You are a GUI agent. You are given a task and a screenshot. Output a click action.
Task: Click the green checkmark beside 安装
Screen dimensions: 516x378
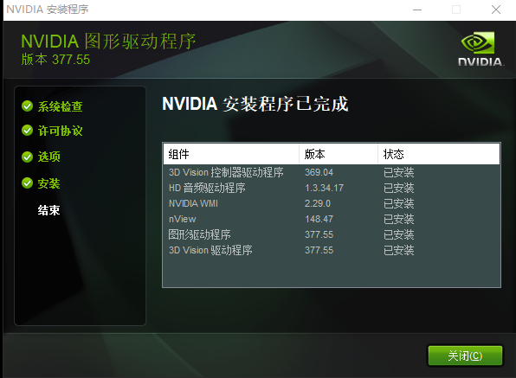28,183
